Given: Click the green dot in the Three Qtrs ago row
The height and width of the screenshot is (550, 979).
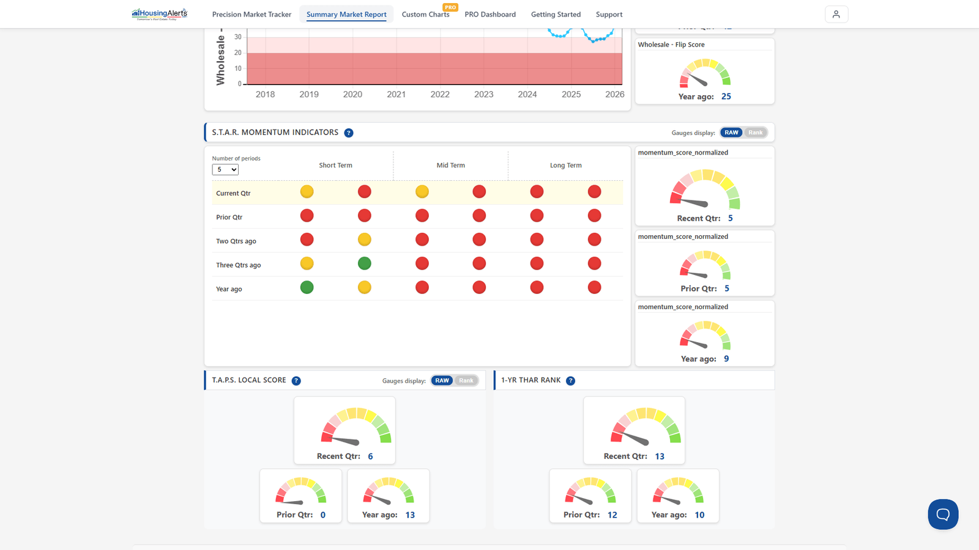Looking at the screenshot, I should (x=365, y=263).
